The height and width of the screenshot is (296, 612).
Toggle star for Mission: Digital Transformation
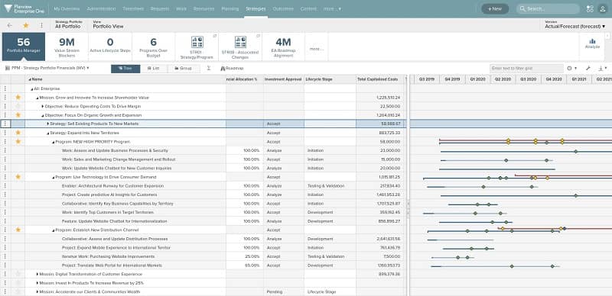point(18,274)
